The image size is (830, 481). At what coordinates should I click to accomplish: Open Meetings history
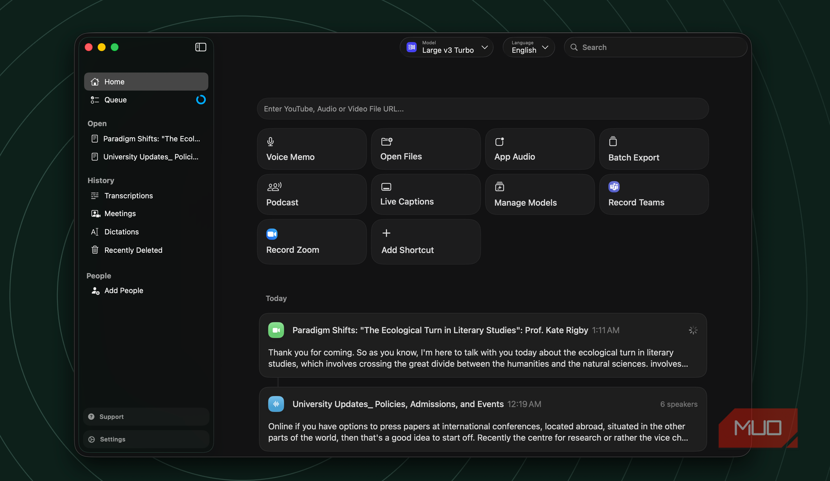click(146, 214)
